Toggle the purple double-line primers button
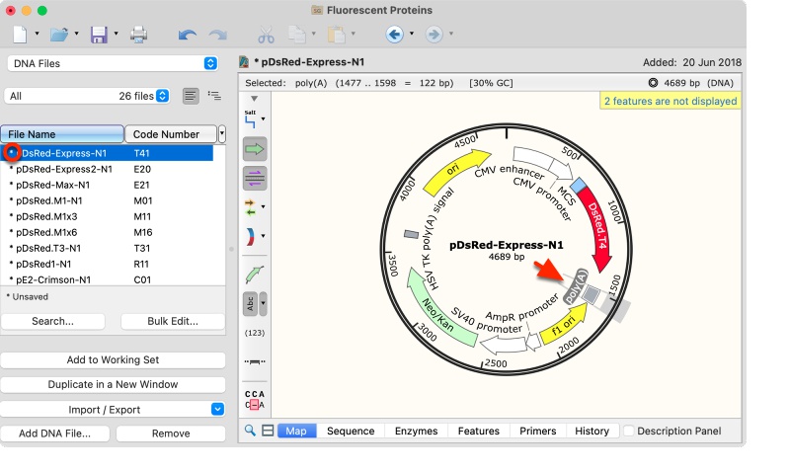 (x=255, y=179)
